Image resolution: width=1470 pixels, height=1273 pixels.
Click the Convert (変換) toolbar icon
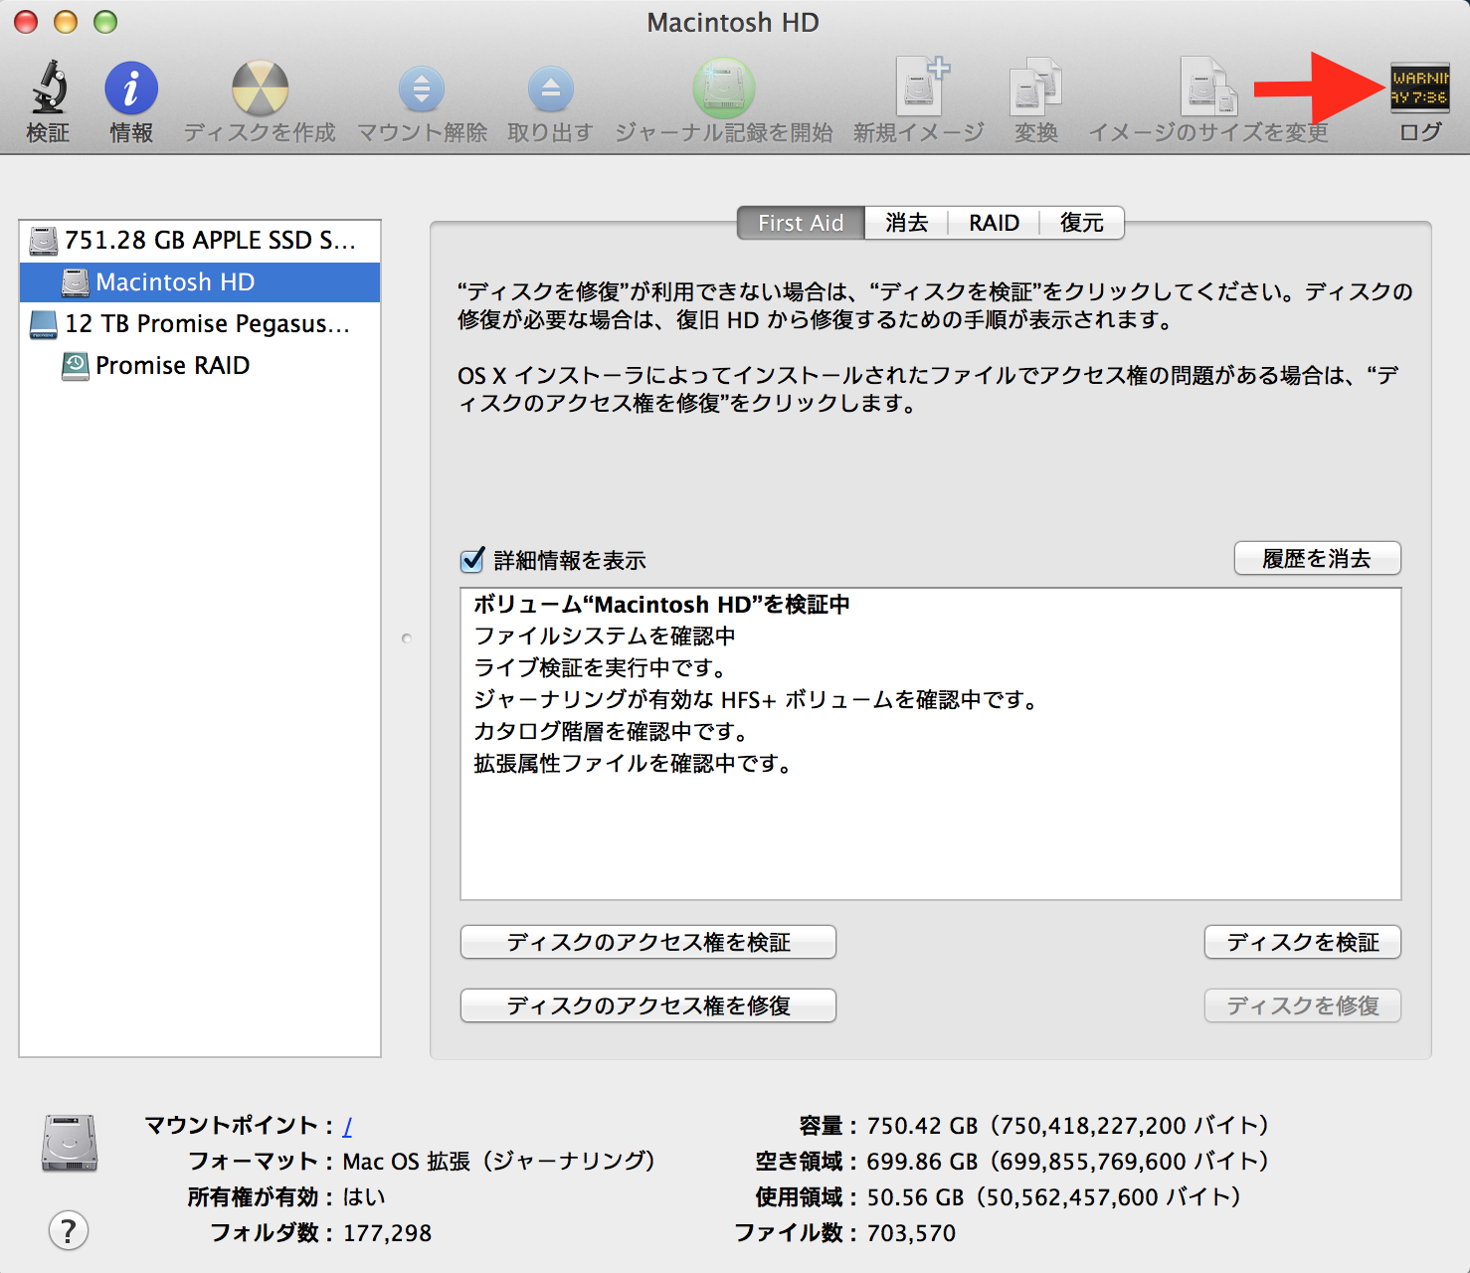coord(1035,89)
